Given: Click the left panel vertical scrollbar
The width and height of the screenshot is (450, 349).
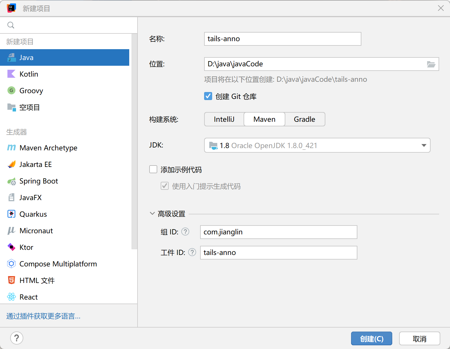Looking at the screenshot, I should 134,141.
